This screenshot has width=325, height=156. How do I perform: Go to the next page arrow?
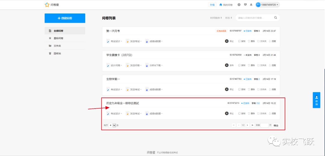pos(247,125)
